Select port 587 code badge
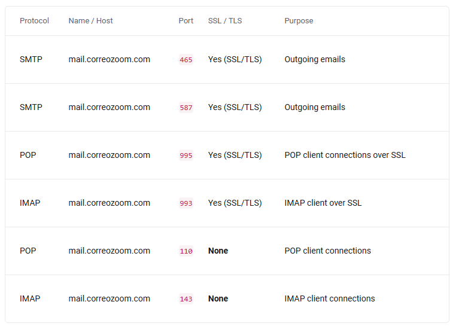The image size is (456, 326). click(186, 108)
